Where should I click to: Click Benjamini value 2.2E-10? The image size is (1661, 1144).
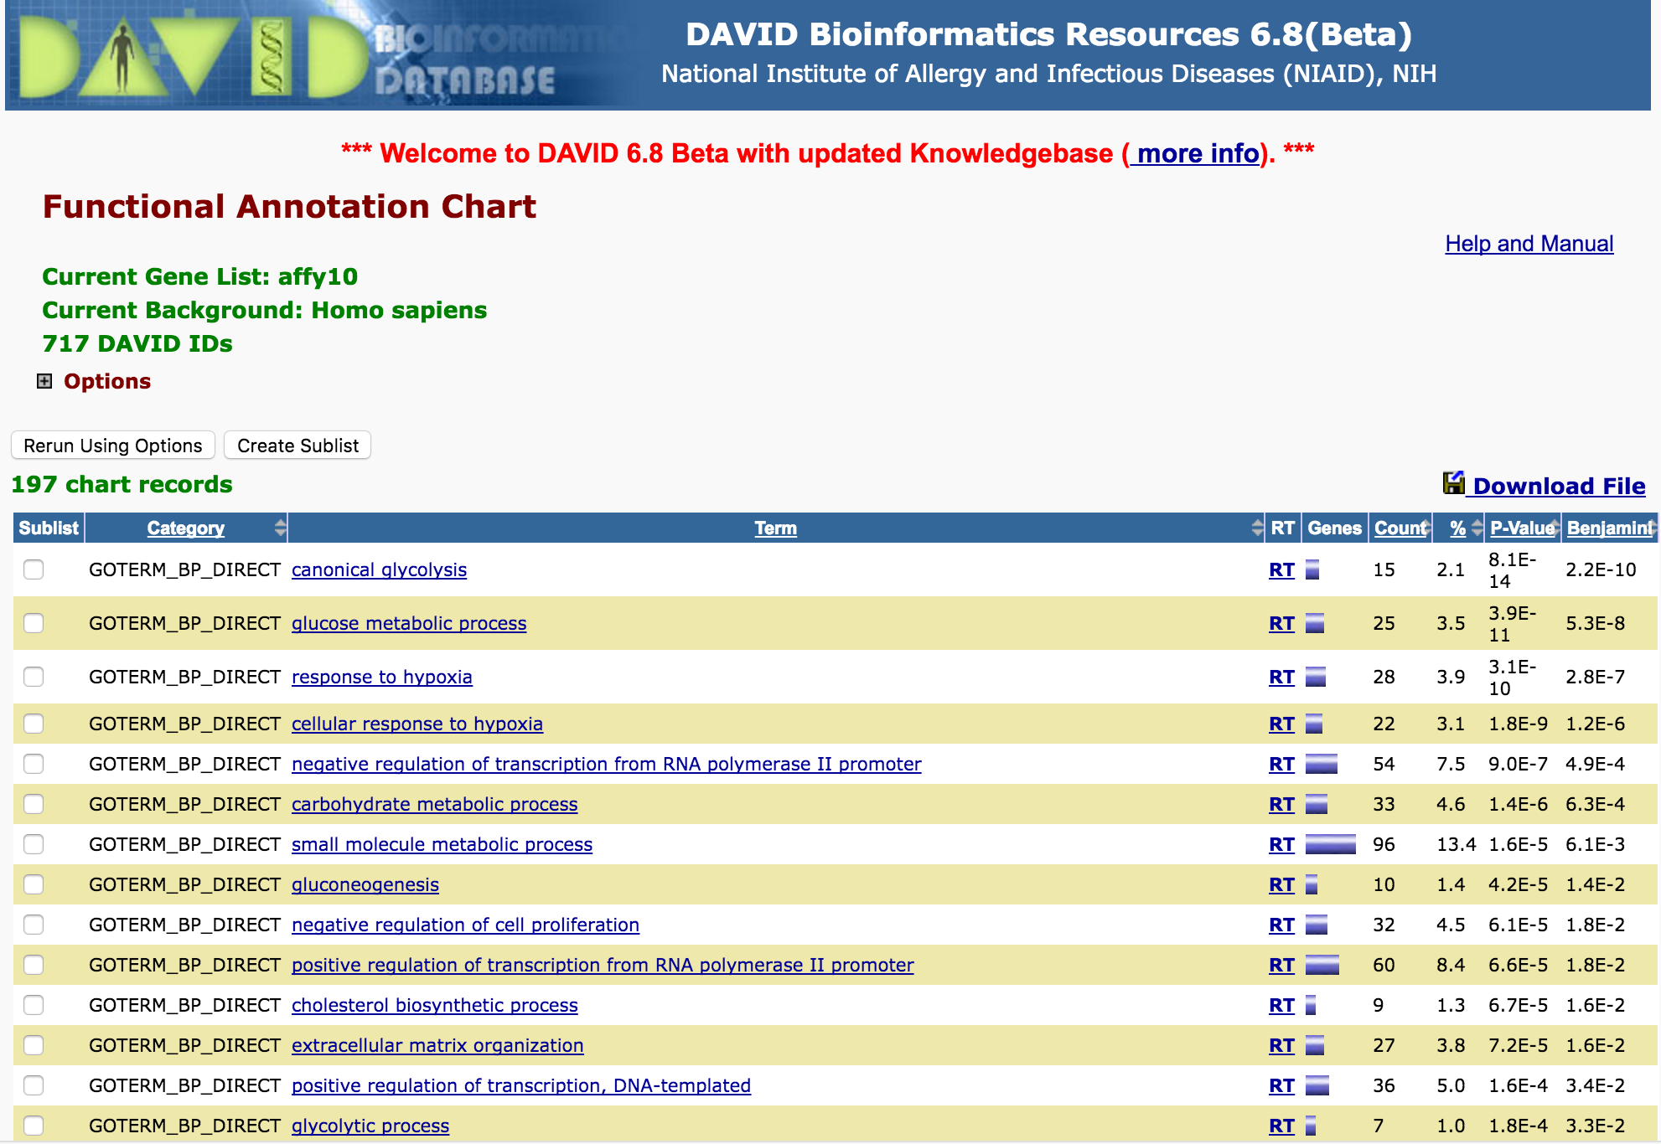click(1601, 569)
